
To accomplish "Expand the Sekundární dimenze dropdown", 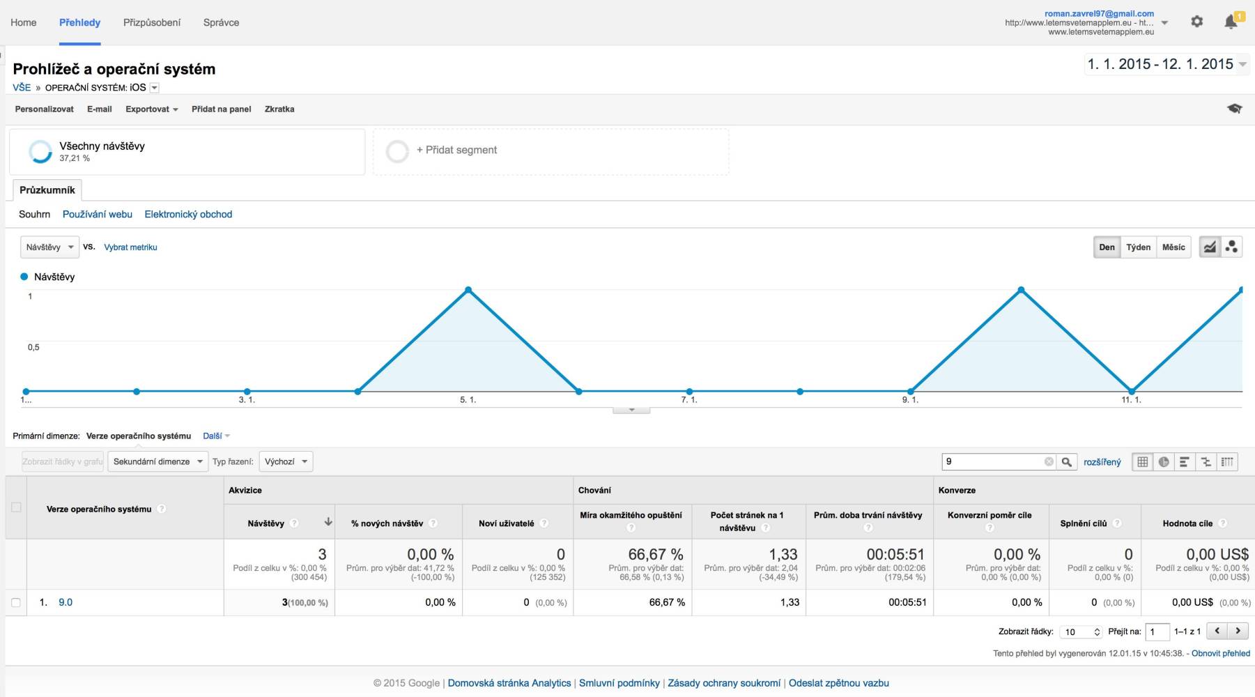I will 157,461.
